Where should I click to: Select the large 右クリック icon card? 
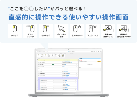[46, 31]
